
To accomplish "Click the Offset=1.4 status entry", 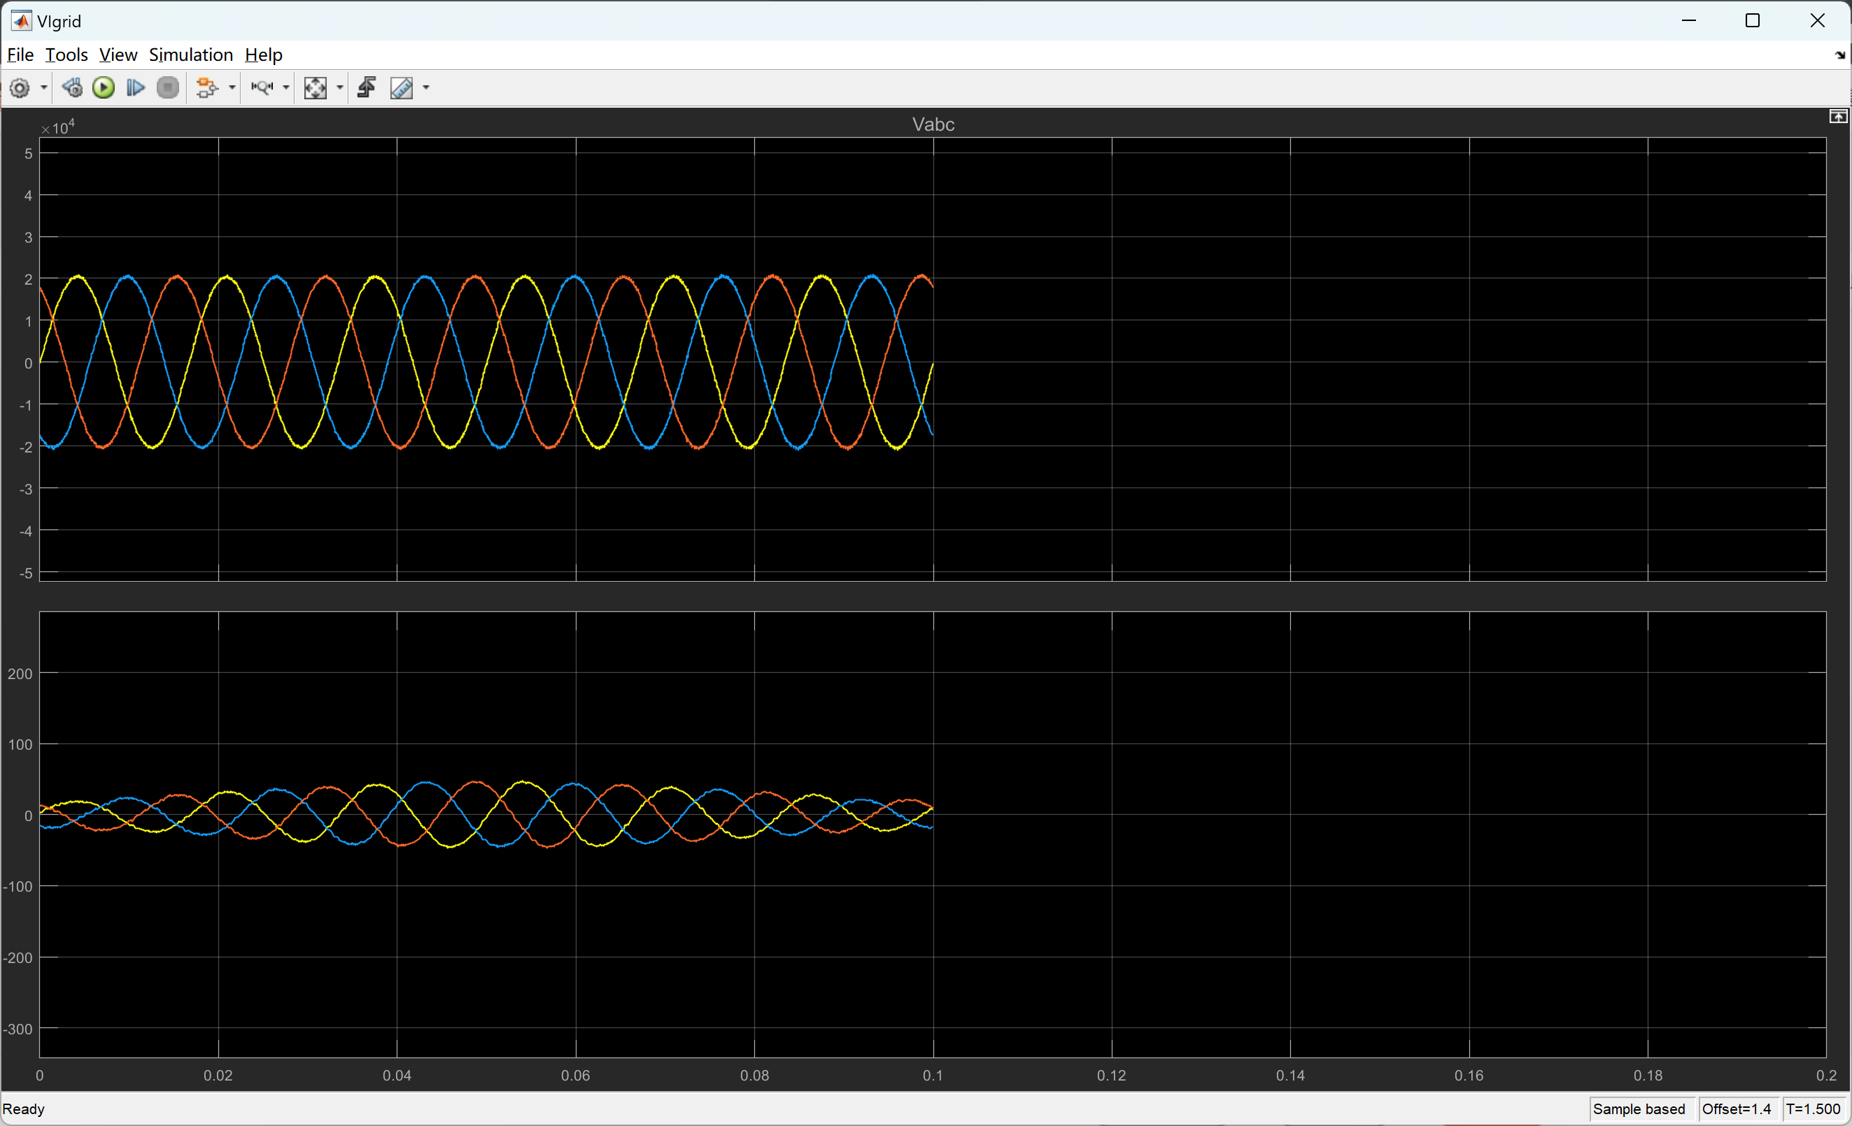I will pos(1737,1109).
